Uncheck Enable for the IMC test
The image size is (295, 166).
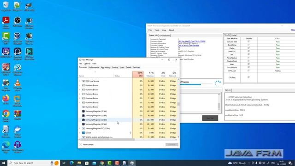[248, 54]
